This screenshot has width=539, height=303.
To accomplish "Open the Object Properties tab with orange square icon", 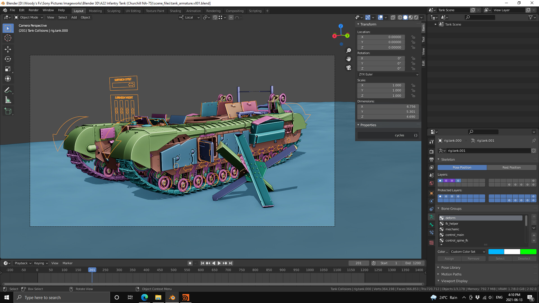I will click(431, 193).
